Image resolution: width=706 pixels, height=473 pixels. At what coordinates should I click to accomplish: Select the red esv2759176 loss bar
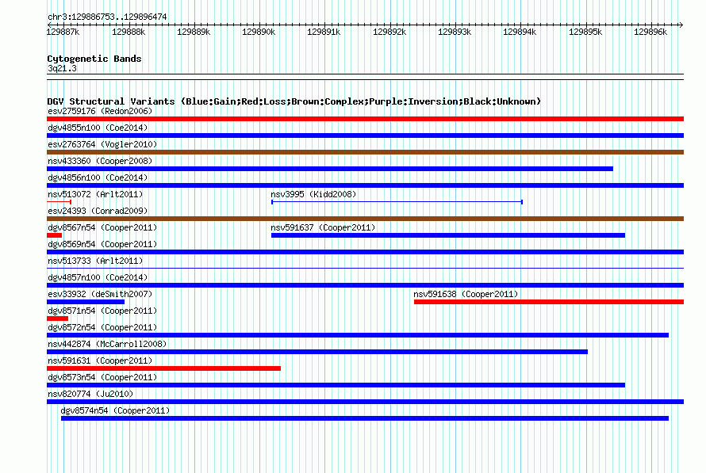coord(365,119)
